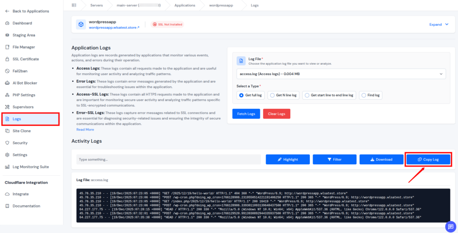The image size is (458, 233).
Task: Select the Get full log option
Action: coord(250,95)
